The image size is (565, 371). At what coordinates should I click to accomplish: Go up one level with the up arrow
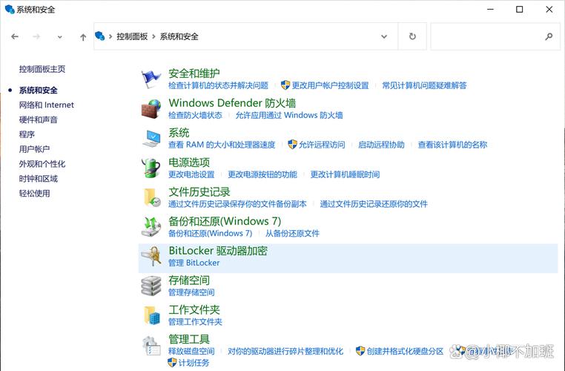(83, 37)
